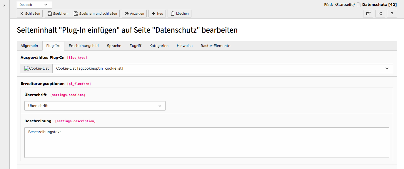Click Speichern und schließen button
The image size is (404, 169).
point(95,14)
